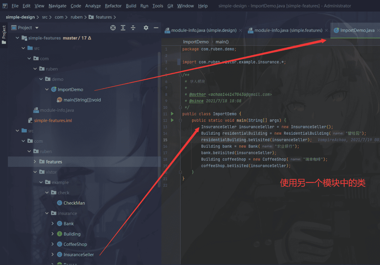Hide the Project panel with minus icon
Viewport: 380px width, 265px height.
tap(156, 28)
